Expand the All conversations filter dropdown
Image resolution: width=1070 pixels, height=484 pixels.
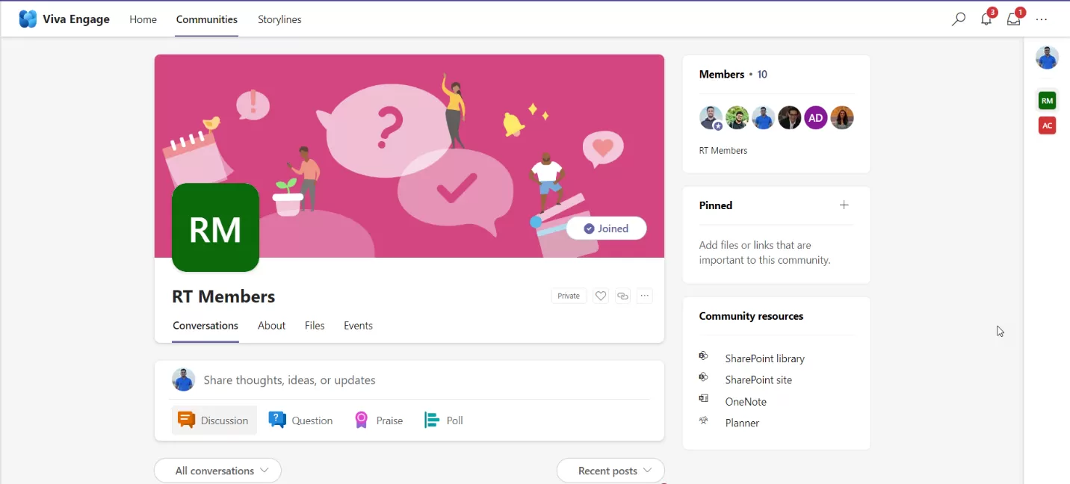[217, 471]
